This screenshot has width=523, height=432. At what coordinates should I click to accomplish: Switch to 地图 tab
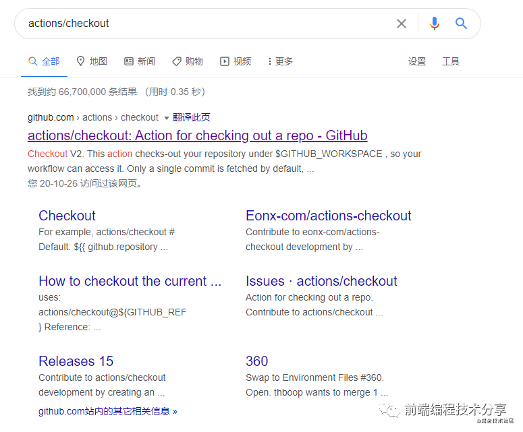(92, 61)
